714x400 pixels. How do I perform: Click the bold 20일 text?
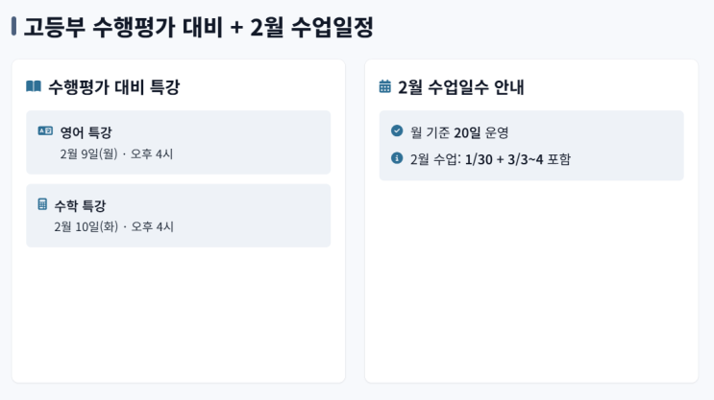467,131
